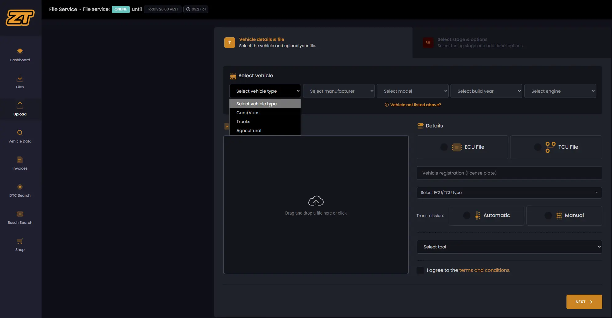Choose Agricultural from the vehicle type list
This screenshot has width=612, height=318.
click(265, 131)
